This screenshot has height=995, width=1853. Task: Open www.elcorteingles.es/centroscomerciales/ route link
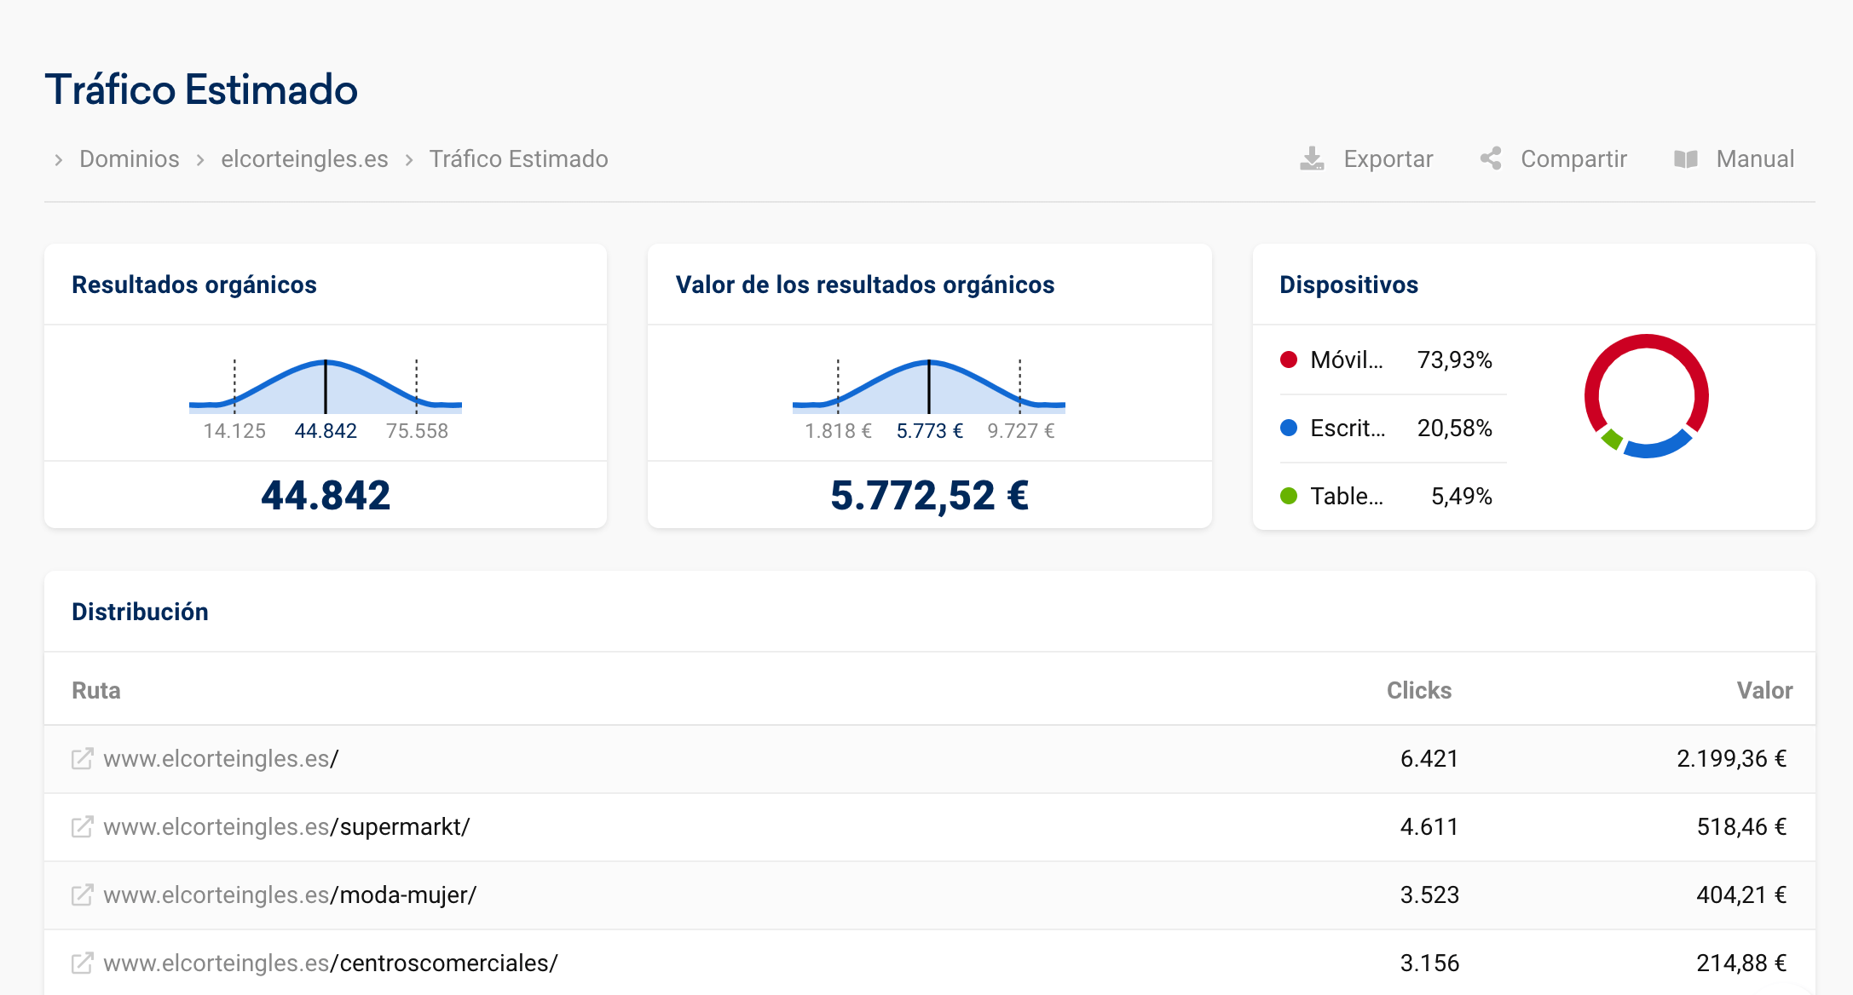[331, 963]
